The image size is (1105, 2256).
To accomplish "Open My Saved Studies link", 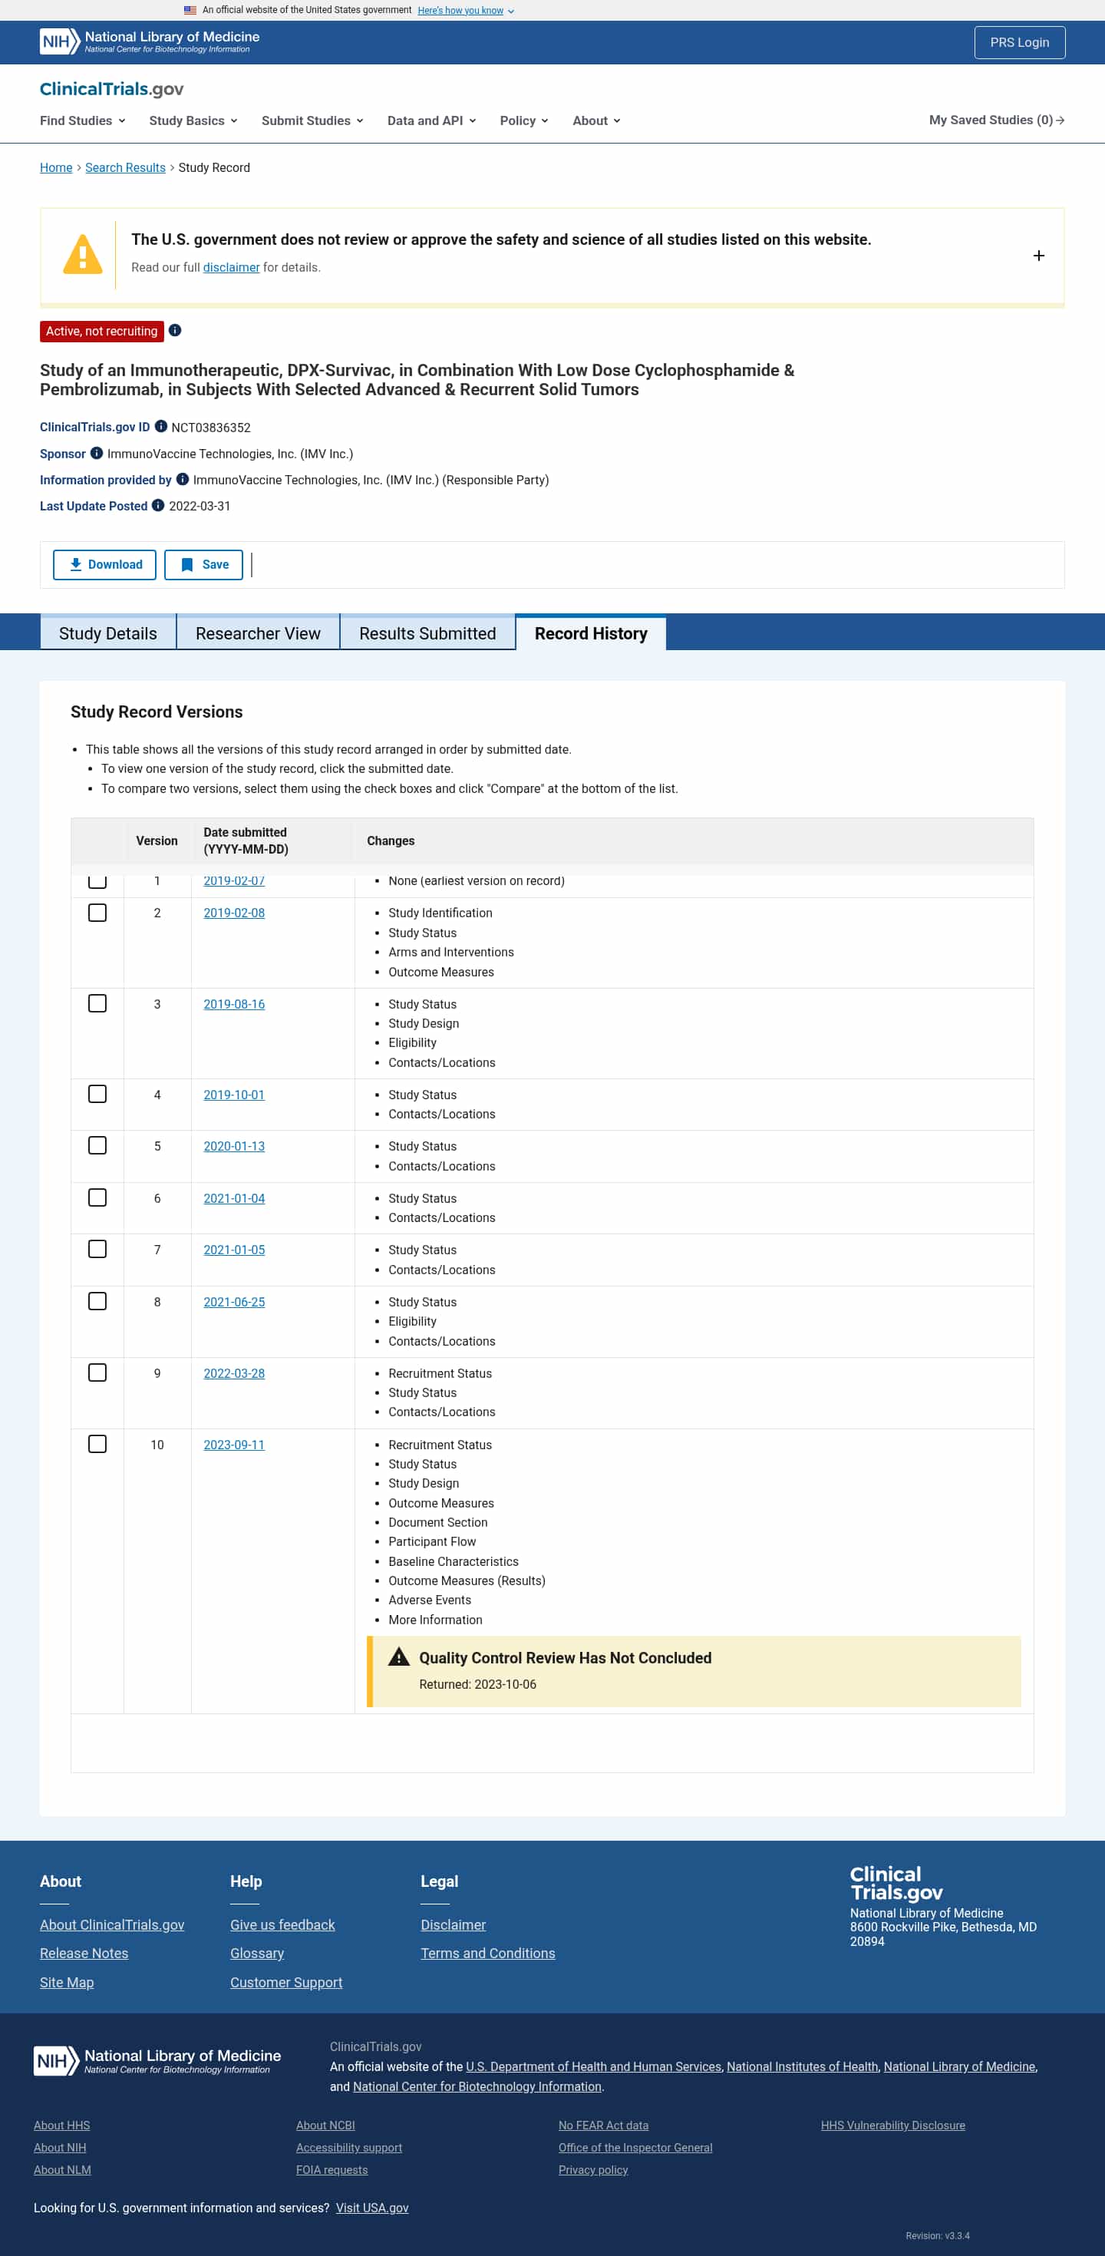I will tap(995, 120).
